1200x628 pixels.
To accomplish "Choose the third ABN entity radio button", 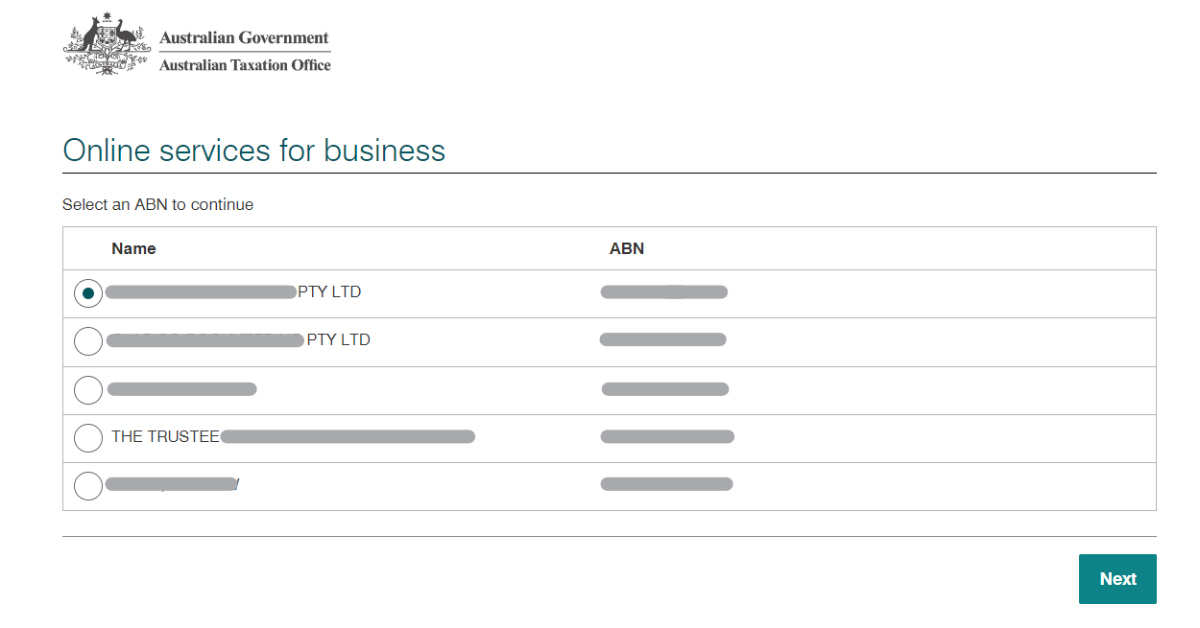I will [87, 389].
